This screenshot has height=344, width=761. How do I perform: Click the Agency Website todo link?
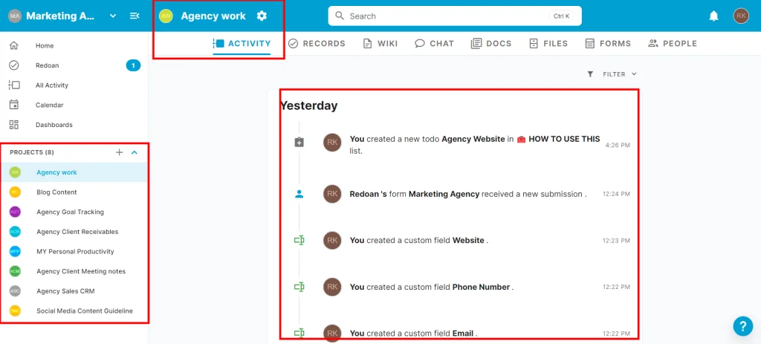tap(473, 139)
